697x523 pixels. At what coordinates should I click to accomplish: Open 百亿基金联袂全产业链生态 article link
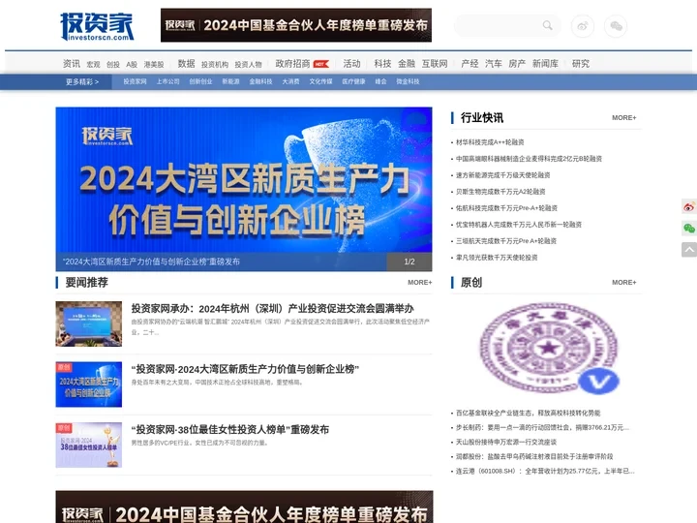pos(529,414)
